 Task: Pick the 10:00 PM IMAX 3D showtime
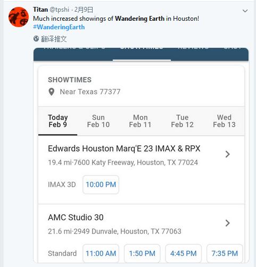(101, 185)
